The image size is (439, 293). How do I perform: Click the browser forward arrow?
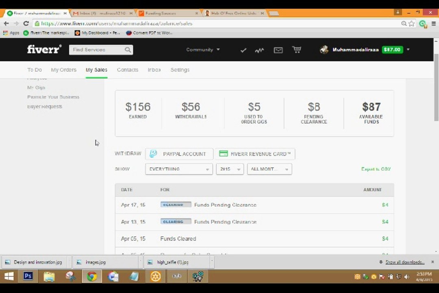[x=16, y=23]
